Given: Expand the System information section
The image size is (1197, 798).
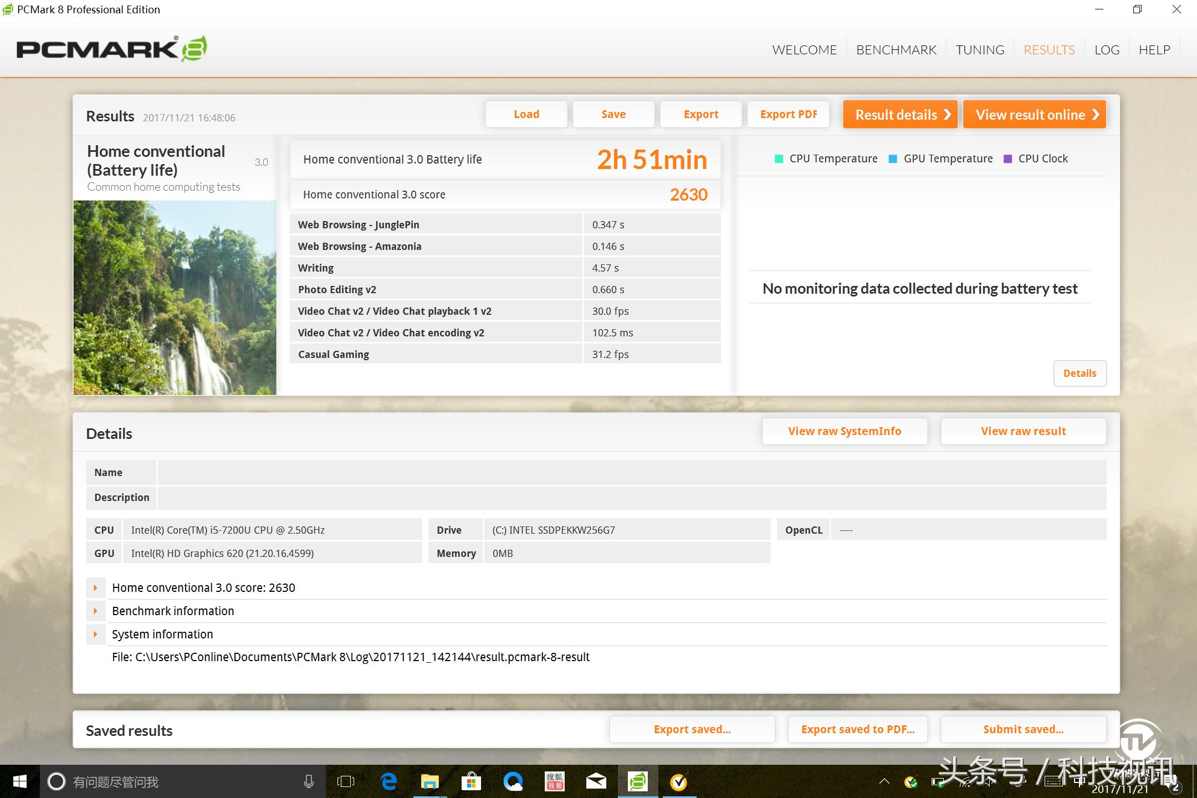Looking at the screenshot, I should tap(95, 634).
